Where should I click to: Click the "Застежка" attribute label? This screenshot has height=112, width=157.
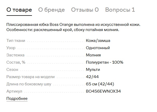(15, 55)
